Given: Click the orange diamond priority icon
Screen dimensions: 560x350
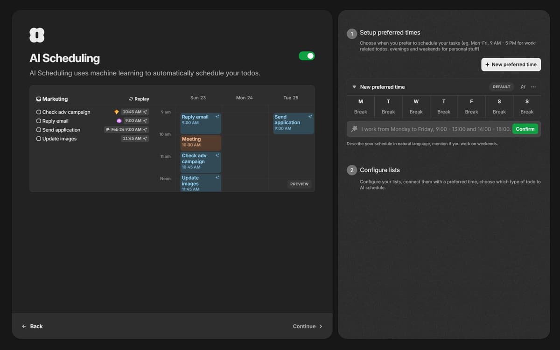Looking at the screenshot, I should click(x=116, y=112).
